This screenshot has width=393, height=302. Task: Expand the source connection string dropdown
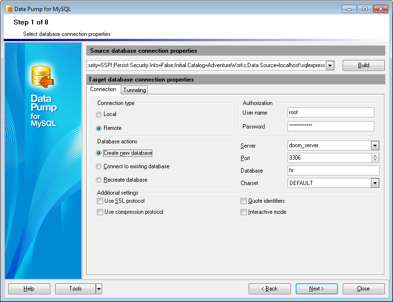(x=330, y=65)
